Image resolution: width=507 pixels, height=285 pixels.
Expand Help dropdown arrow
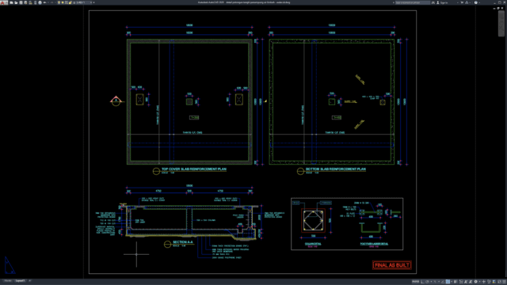point(479,2)
